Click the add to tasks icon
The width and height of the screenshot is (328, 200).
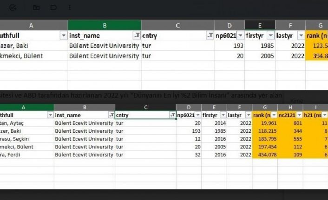(x=13, y=8)
